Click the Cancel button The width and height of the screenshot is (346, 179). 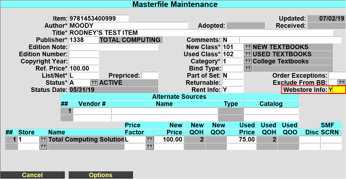pyautogui.click(x=32, y=175)
